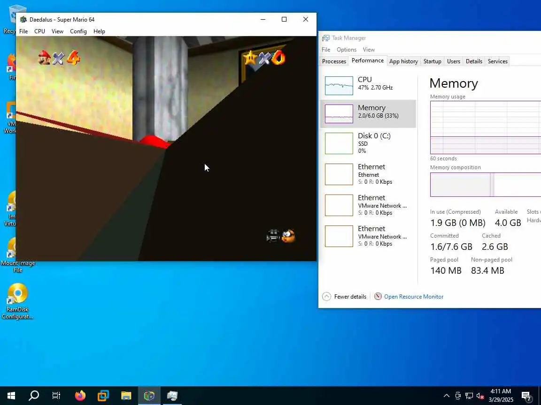The image size is (541, 405).
Task: Click the Resource Monitor gauge icon
Action: 378,296
